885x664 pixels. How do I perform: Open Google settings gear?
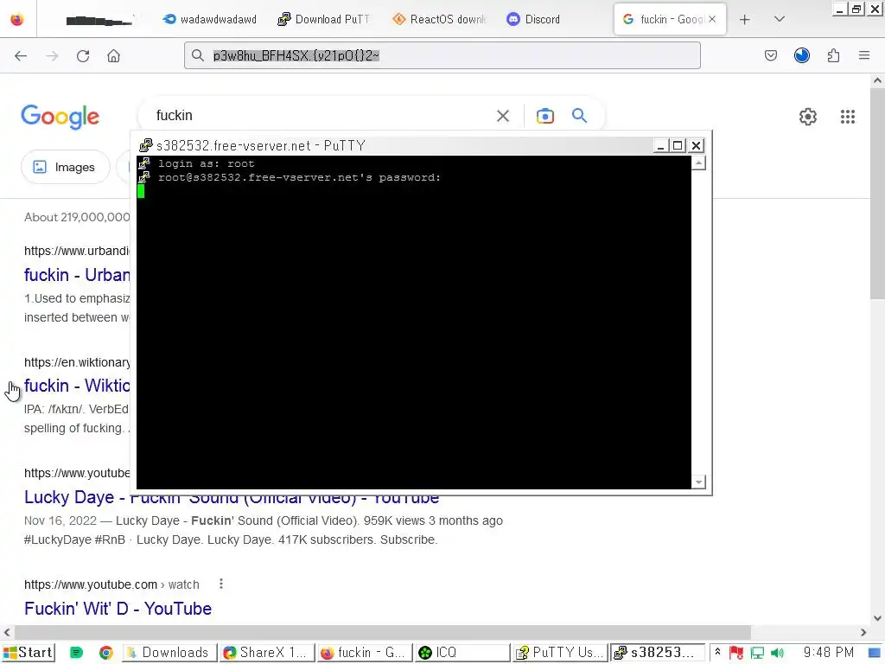click(808, 117)
